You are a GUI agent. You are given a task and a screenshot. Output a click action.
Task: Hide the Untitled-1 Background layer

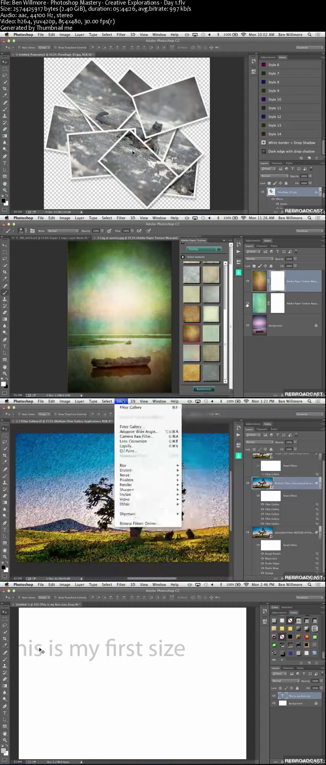point(274,703)
